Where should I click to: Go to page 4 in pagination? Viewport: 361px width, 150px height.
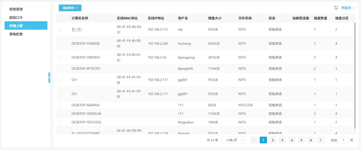point(292,140)
